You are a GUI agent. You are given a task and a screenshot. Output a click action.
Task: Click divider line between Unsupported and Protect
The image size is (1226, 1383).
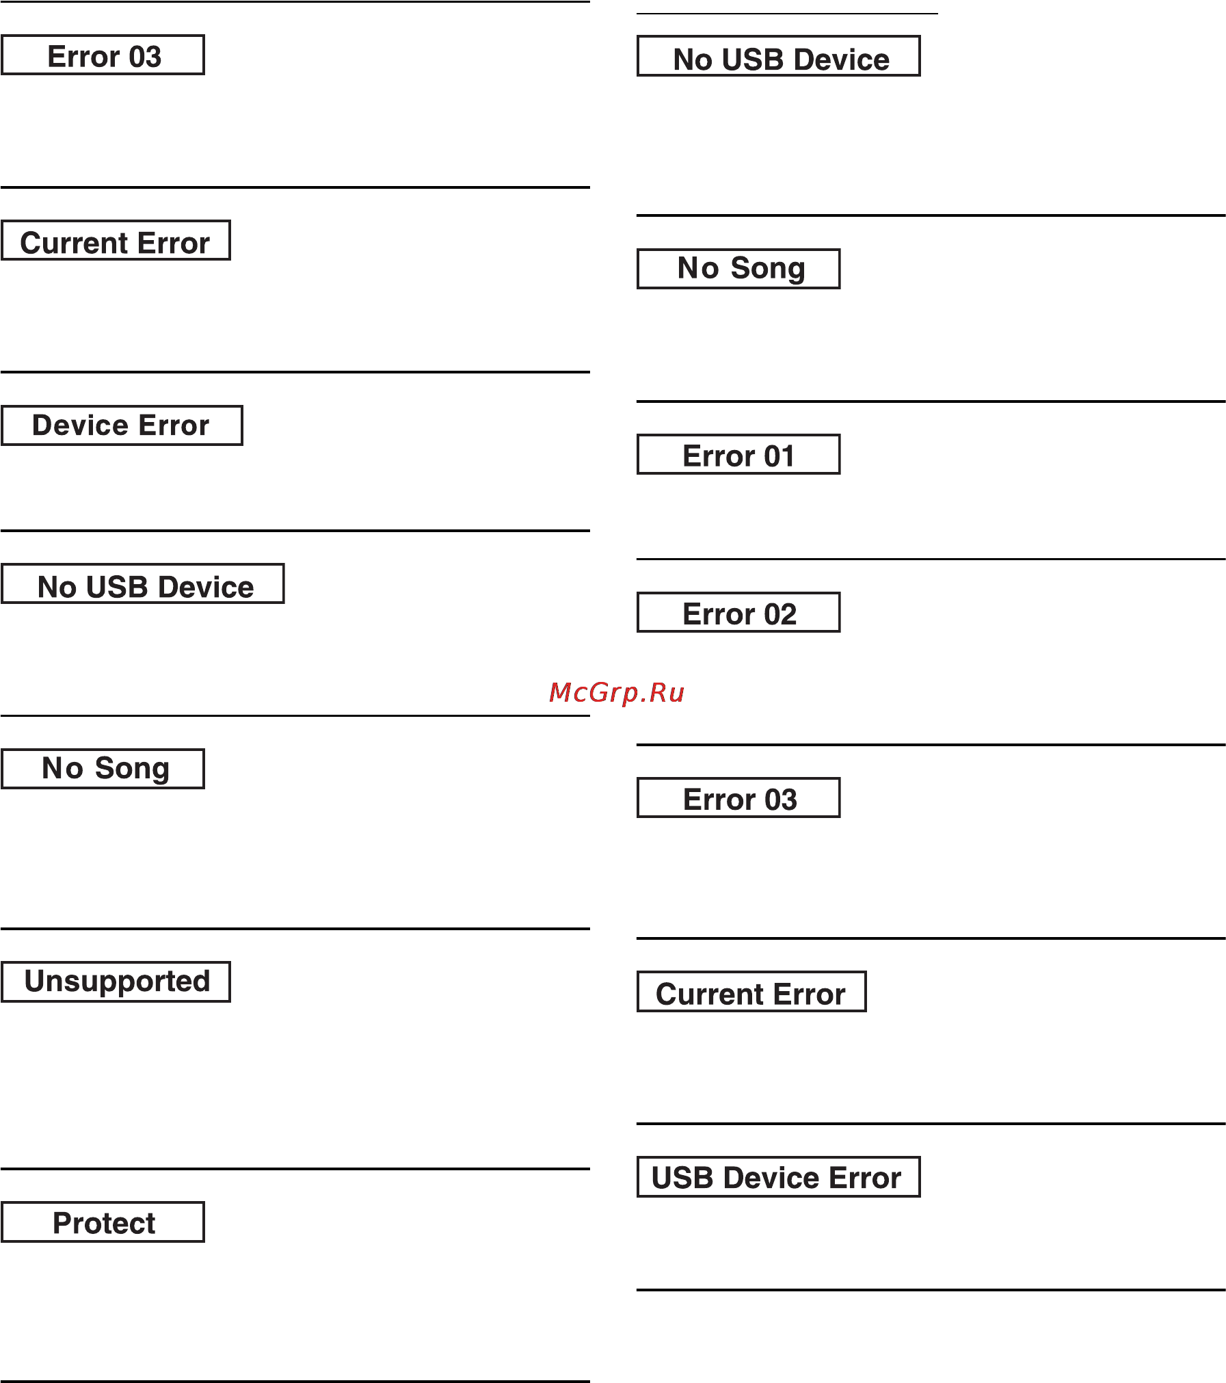295,1168
